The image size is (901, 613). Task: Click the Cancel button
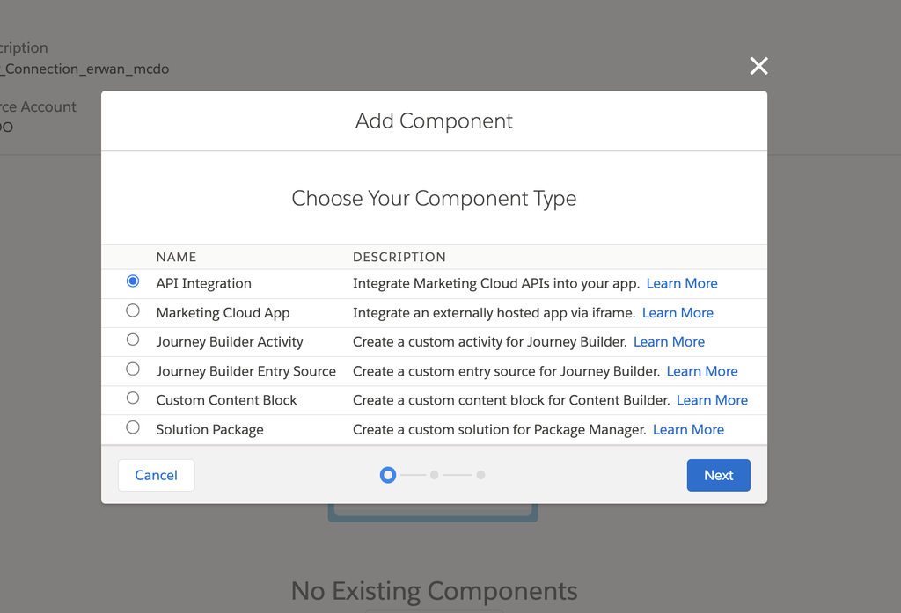click(x=157, y=475)
